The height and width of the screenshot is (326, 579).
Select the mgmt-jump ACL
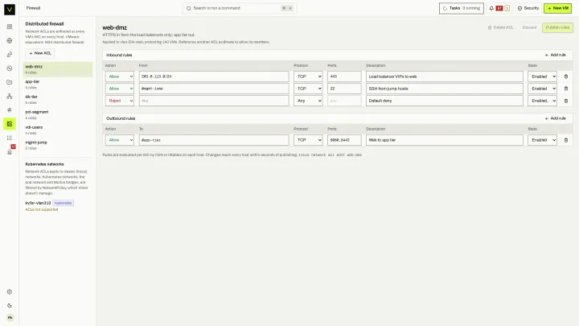58,145
